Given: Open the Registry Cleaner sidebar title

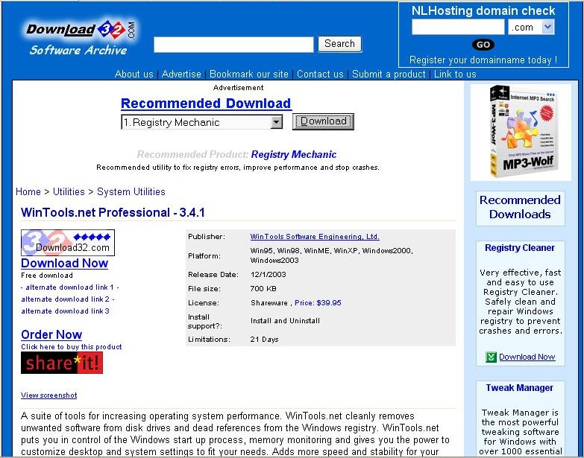Looking at the screenshot, I should pyautogui.click(x=520, y=247).
